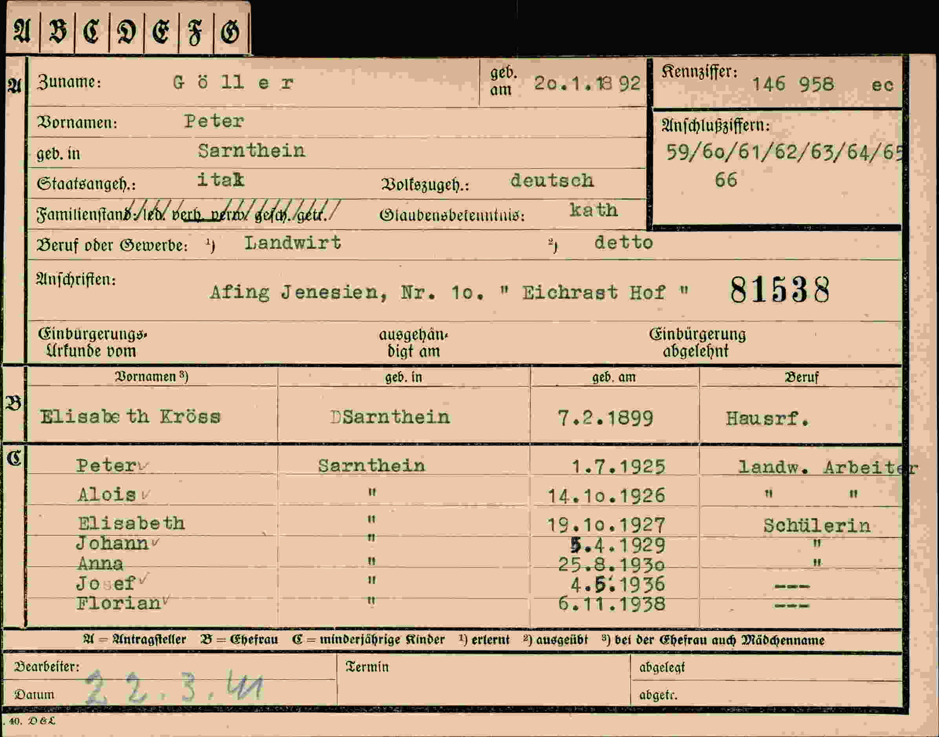Click the printer mark '40. D&L'
Screen dimensions: 939x737
(32, 721)
